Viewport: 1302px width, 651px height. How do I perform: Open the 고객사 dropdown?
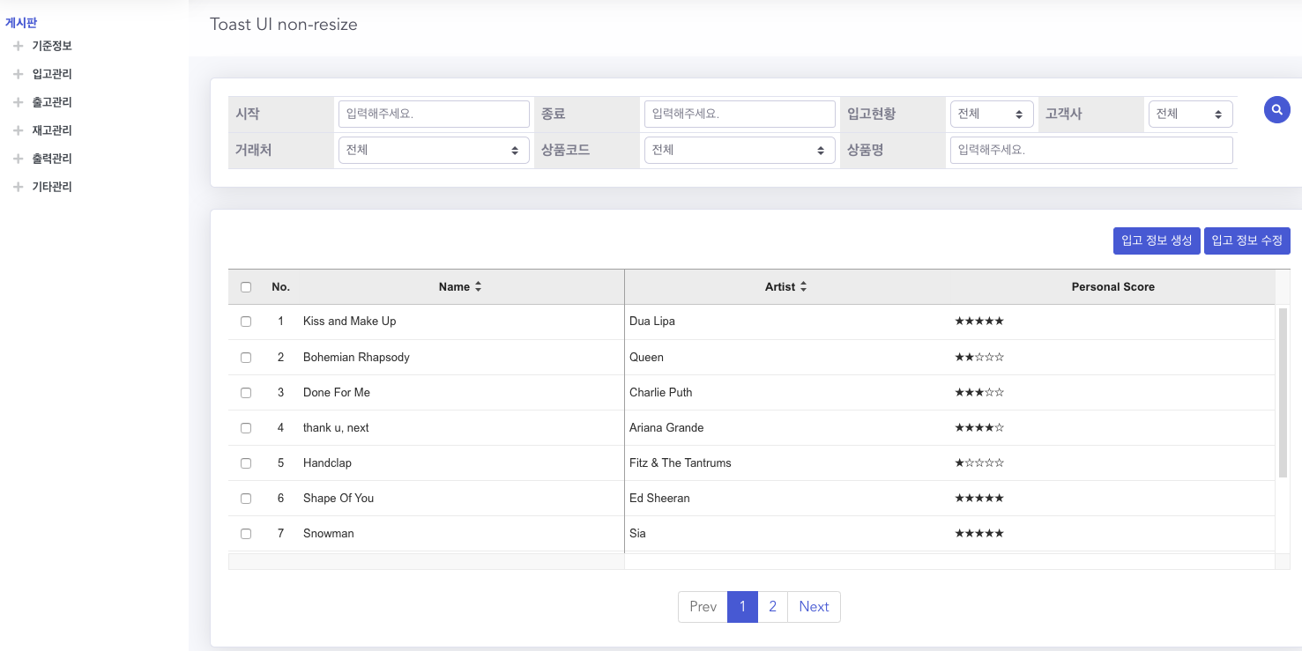point(1190,114)
